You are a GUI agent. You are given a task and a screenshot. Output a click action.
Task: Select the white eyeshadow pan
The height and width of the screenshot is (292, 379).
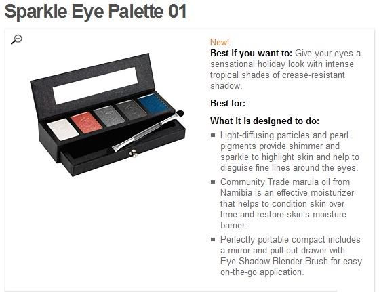point(63,129)
